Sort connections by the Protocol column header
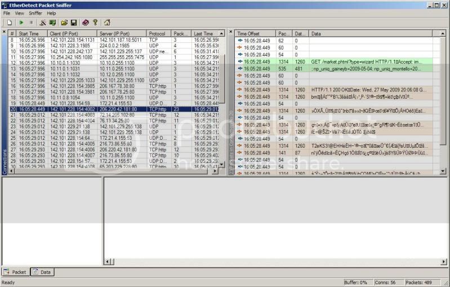Screen dimensions: 450x287 pos(158,34)
